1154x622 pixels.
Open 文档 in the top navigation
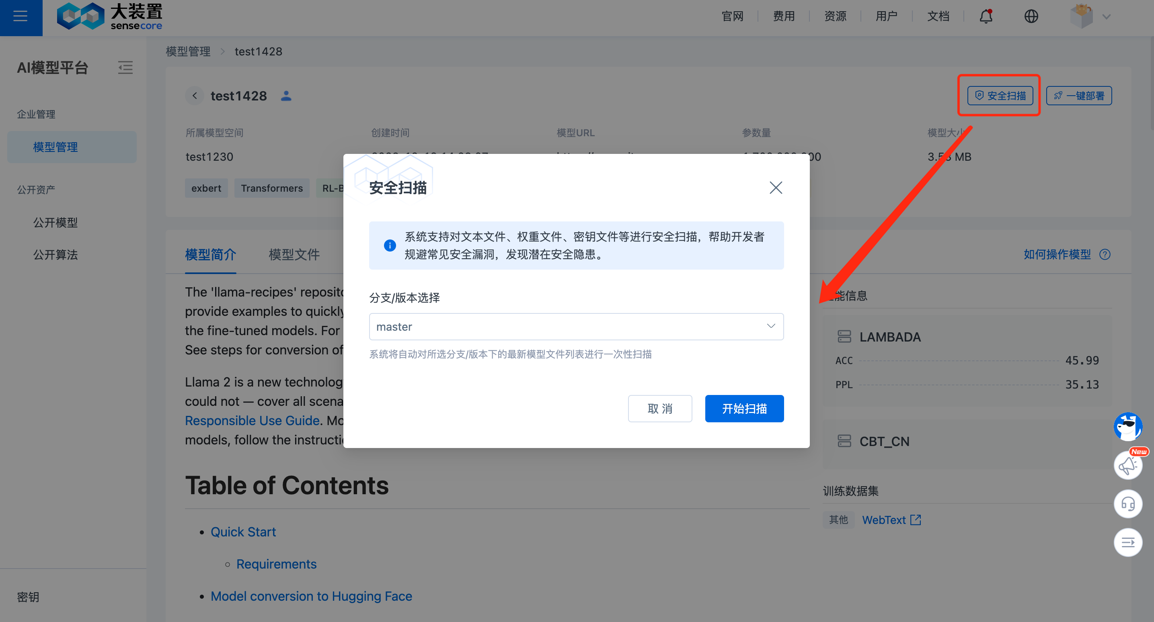click(938, 16)
